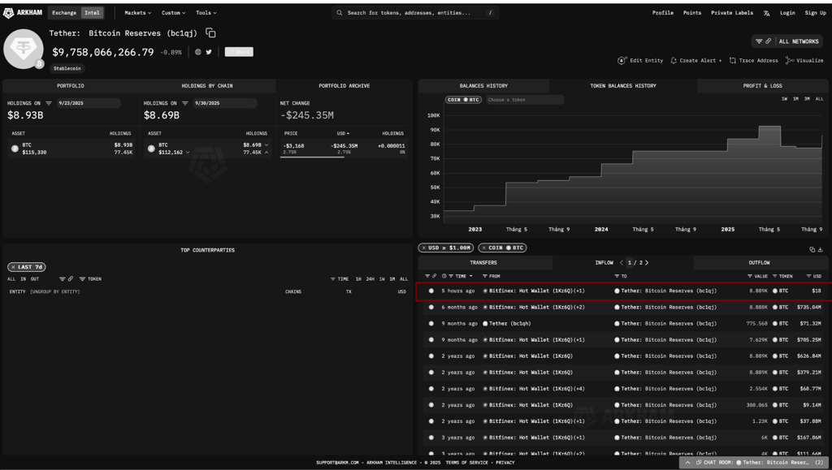Expand BTC price chevron next to $112,162
This screenshot has height=470, width=832.
(188, 153)
